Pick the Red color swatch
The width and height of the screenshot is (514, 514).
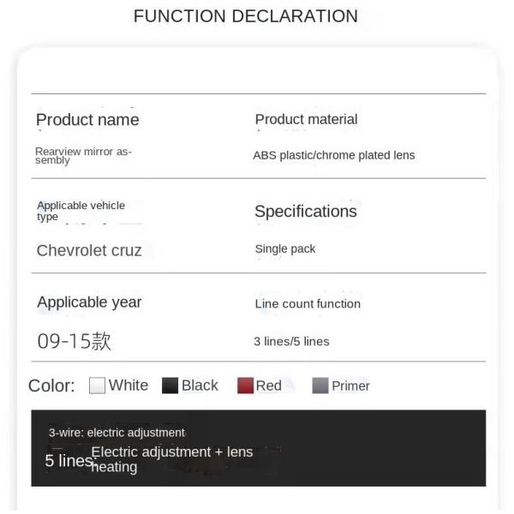245,385
